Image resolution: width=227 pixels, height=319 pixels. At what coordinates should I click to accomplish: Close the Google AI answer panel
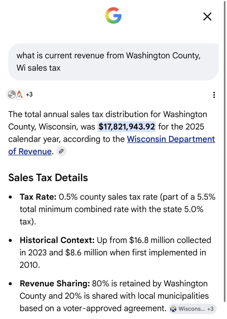[x=207, y=17]
